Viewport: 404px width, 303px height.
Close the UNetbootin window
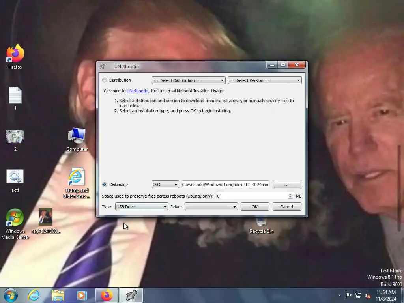coord(297,65)
